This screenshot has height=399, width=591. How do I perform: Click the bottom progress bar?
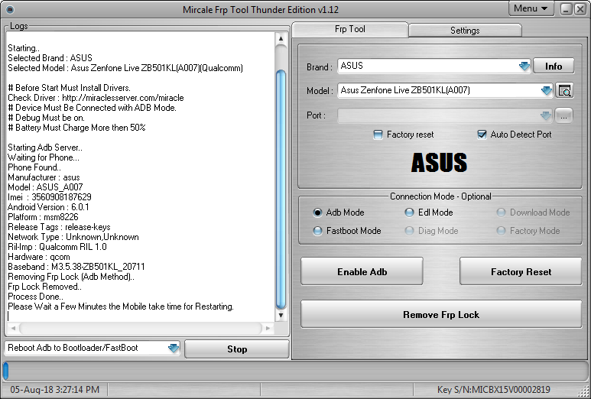295,371
